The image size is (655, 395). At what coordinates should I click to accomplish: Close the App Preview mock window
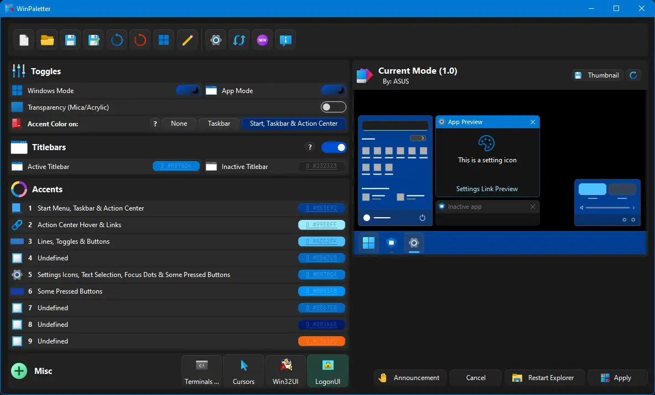point(533,122)
